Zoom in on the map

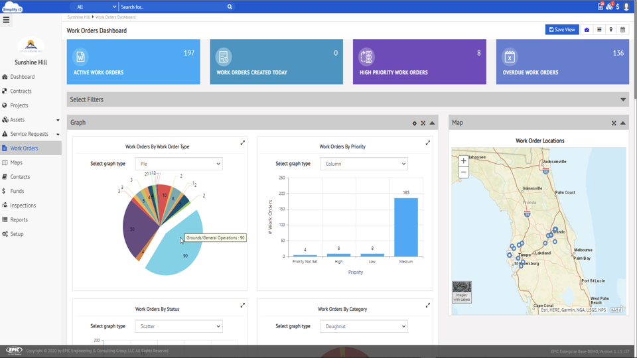point(463,160)
